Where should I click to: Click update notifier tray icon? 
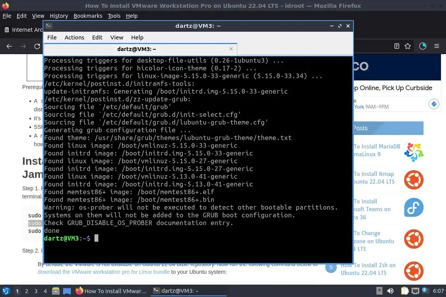click(424, 290)
